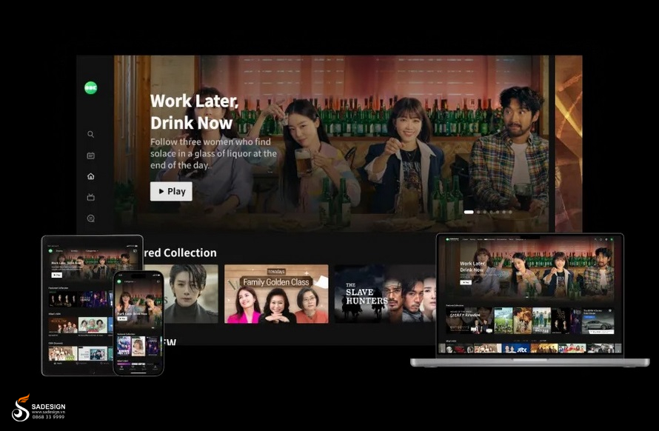
Task: Click the green logo in the laptop header
Action: pyautogui.click(x=448, y=239)
